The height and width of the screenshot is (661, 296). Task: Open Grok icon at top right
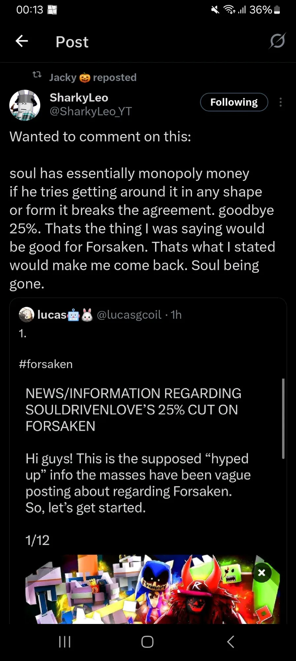pos(277,41)
